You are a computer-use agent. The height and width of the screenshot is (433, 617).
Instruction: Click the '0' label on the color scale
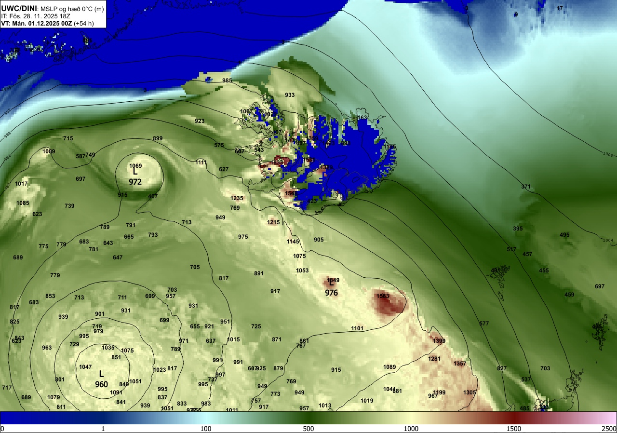coord(2,429)
